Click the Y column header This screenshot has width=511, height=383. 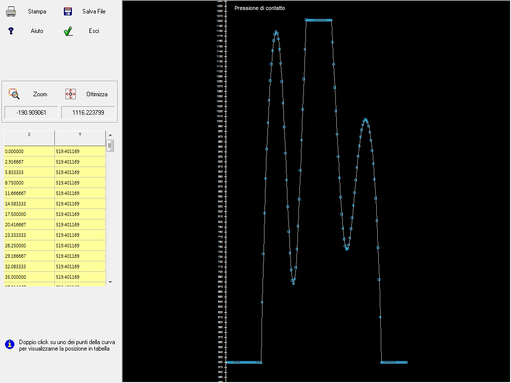pyautogui.click(x=80, y=138)
